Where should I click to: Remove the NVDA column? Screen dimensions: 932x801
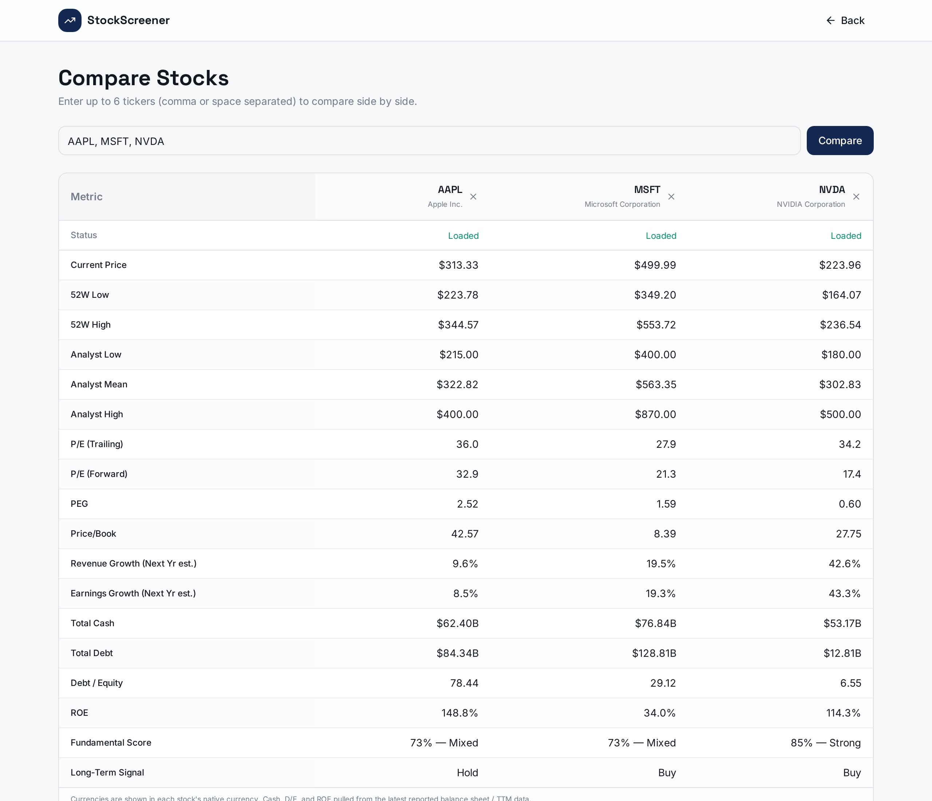click(x=856, y=197)
